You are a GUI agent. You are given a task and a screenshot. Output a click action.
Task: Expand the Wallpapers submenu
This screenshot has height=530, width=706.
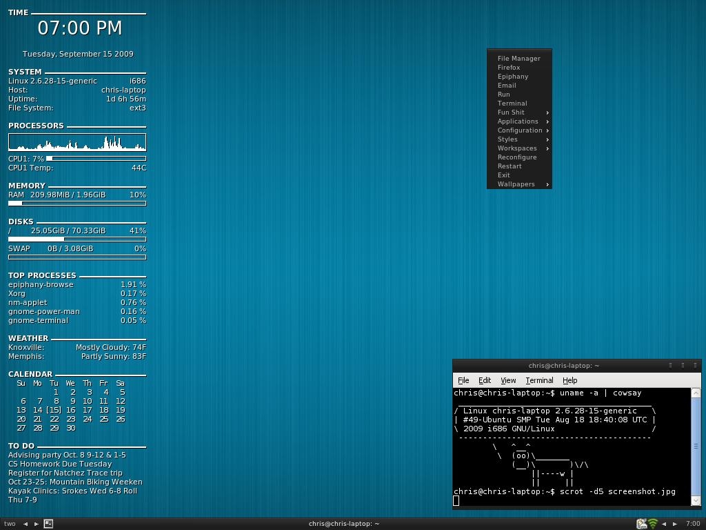coord(516,184)
